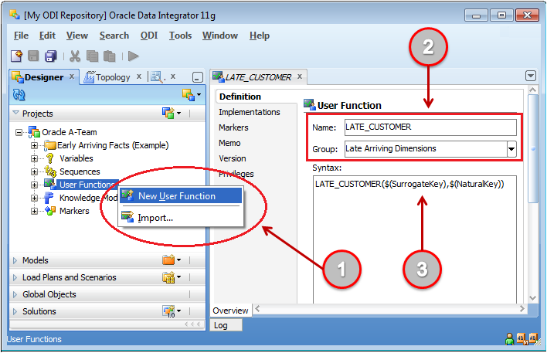This screenshot has width=547, height=353.
Task: Open the Search menu
Action: 114,36
